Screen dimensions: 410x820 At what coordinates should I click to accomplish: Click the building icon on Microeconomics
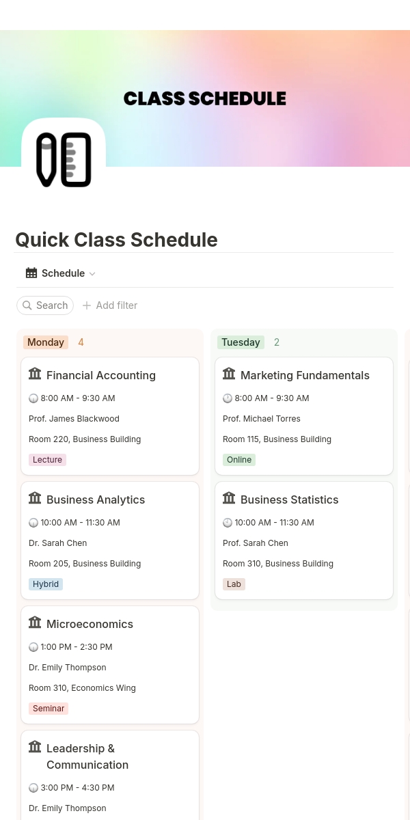[35, 623]
